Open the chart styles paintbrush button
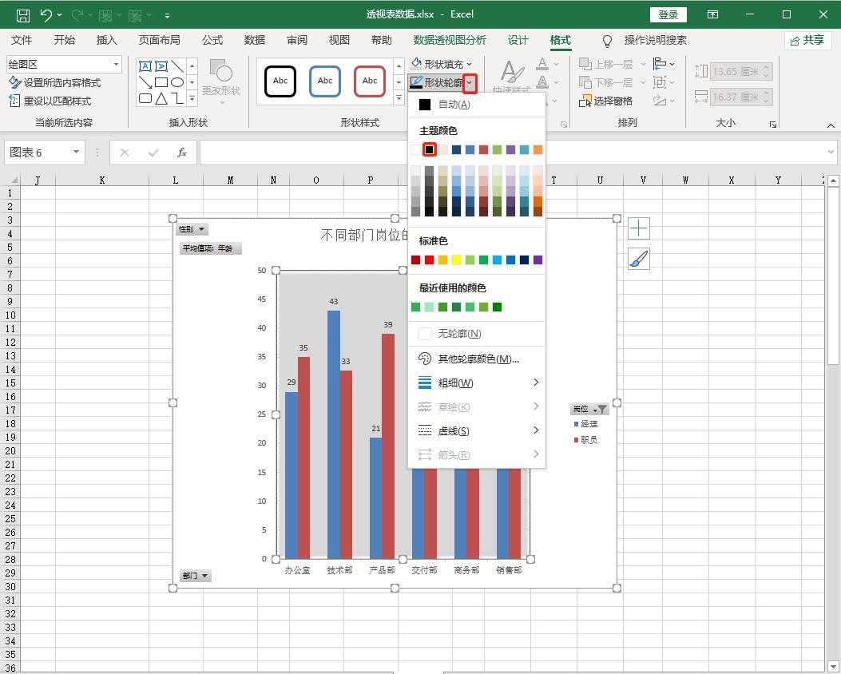This screenshot has width=841, height=674. click(638, 259)
